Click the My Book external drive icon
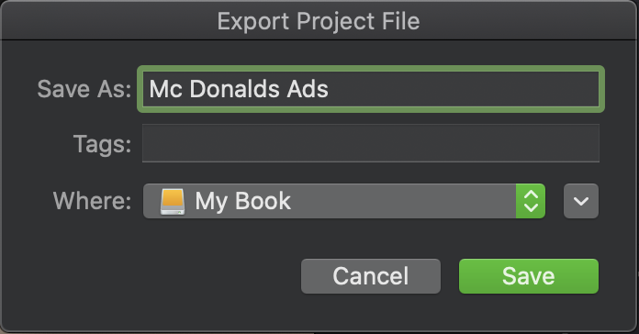 (172, 201)
